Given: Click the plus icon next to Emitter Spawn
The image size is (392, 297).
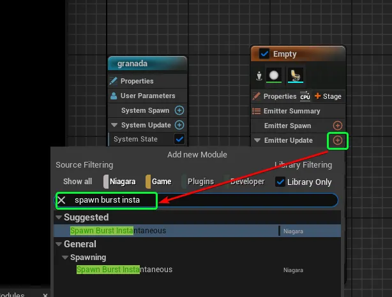Looking at the screenshot, I should pos(338,126).
